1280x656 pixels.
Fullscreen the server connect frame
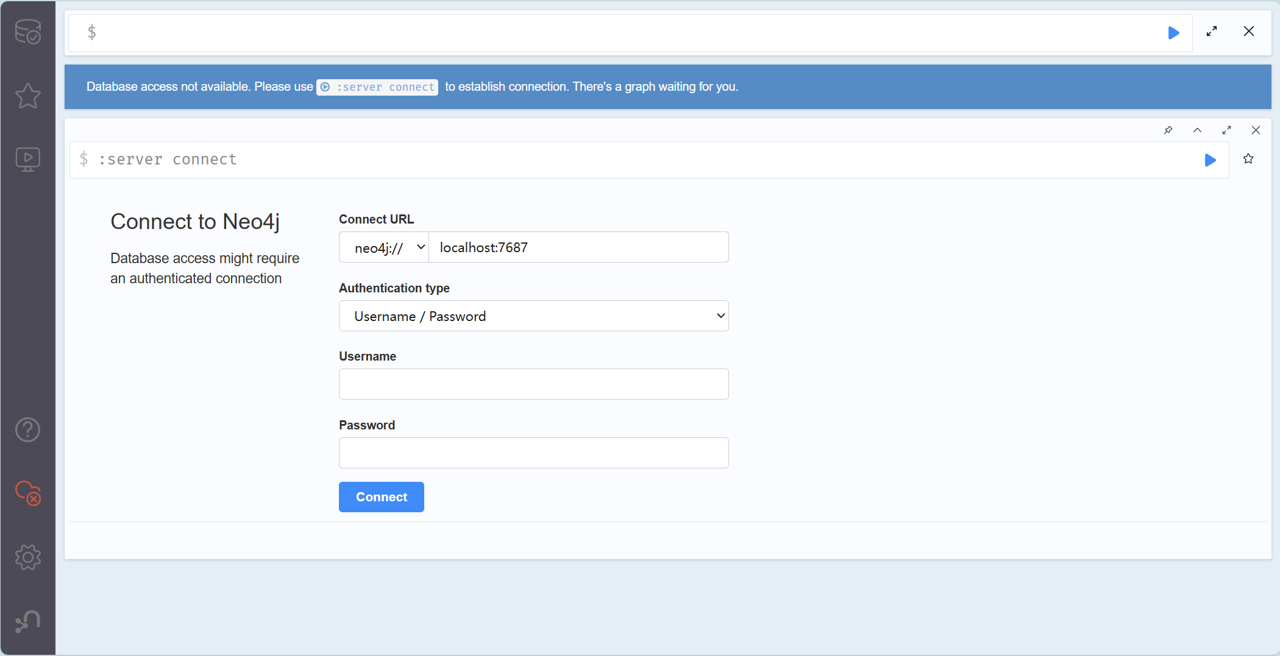tap(1226, 130)
